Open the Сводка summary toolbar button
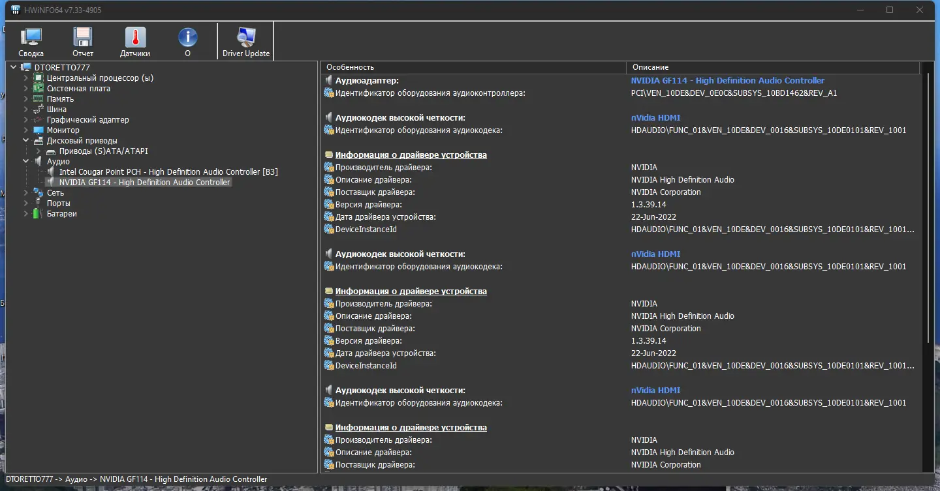Image resolution: width=940 pixels, height=491 pixels. click(31, 42)
